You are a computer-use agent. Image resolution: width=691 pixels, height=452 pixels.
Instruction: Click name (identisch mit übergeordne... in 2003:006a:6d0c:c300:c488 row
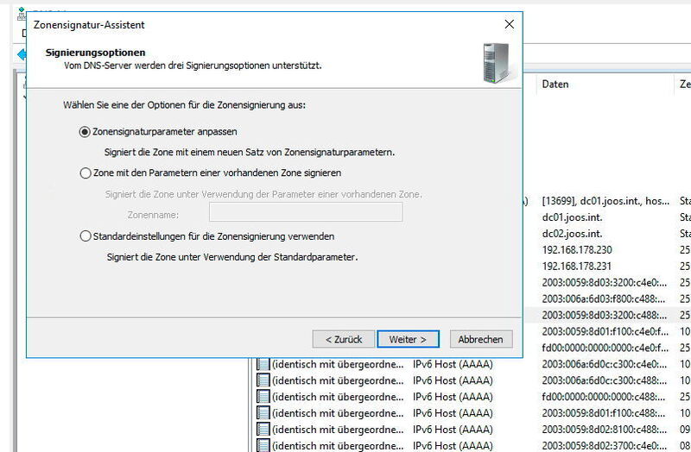(x=338, y=380)
